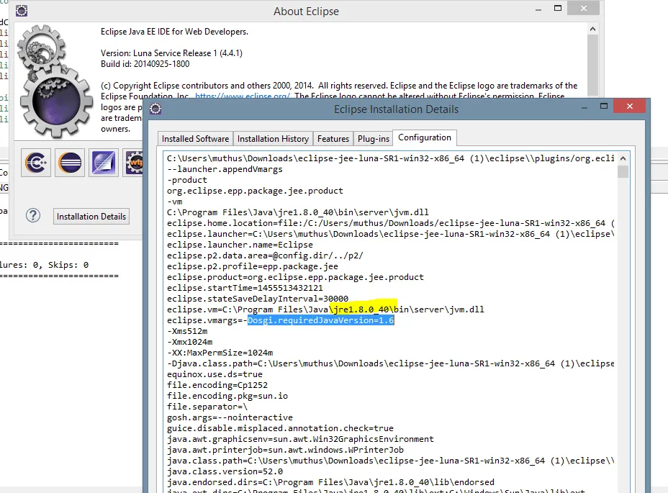Viewport: 668px width, 493px height.
Task: Click the line 'file.encoding=Cp1252'
Action: (x=217, y=385)
